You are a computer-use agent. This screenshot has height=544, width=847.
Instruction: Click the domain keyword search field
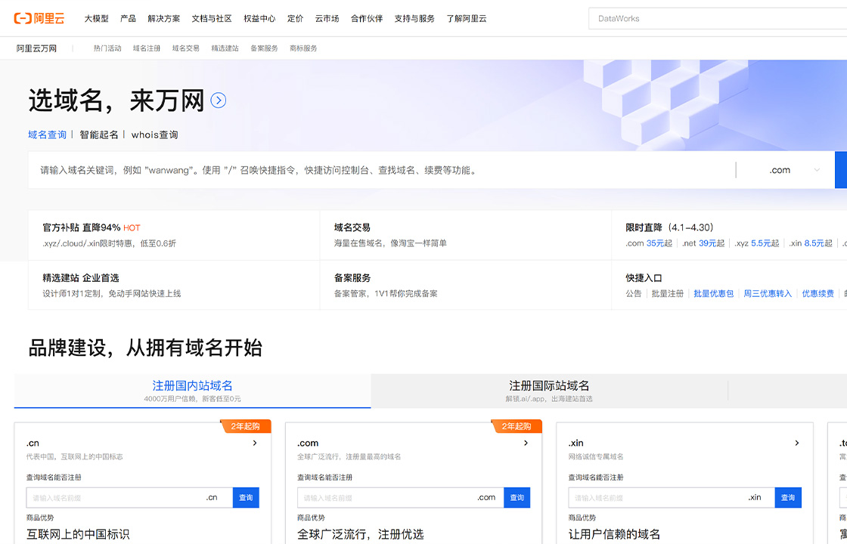pyautogui.click(x=381, y=170)
